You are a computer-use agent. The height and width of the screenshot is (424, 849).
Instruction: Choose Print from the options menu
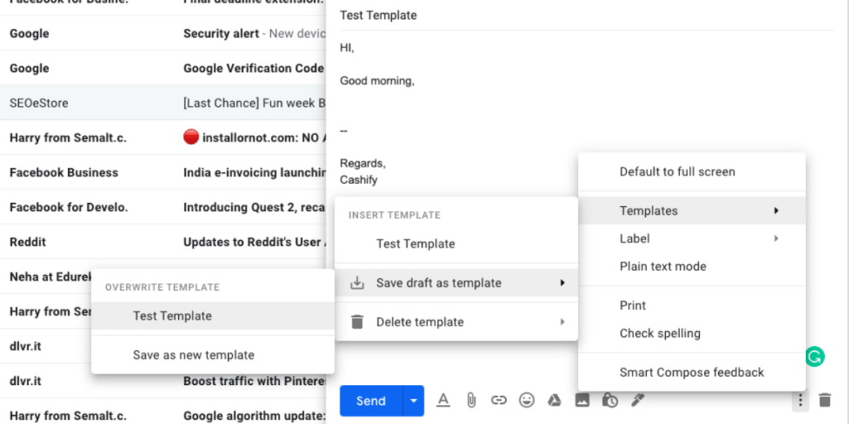(x=692, y=306)
